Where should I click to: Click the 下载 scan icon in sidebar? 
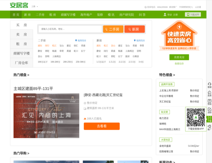[x=209, y=118]
